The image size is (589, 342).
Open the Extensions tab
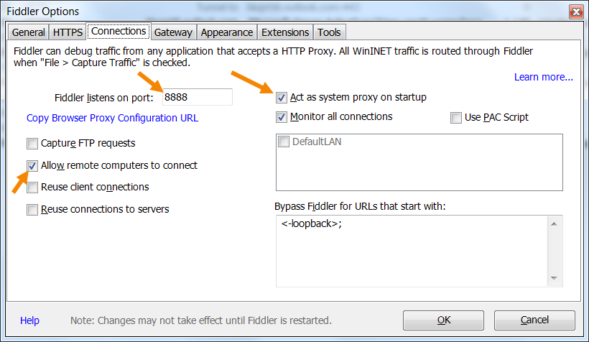tap(285, 32)
